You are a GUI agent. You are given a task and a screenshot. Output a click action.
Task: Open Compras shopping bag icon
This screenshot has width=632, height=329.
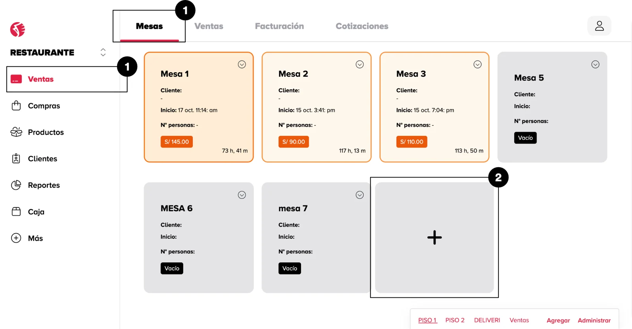(x=16, y=106)
